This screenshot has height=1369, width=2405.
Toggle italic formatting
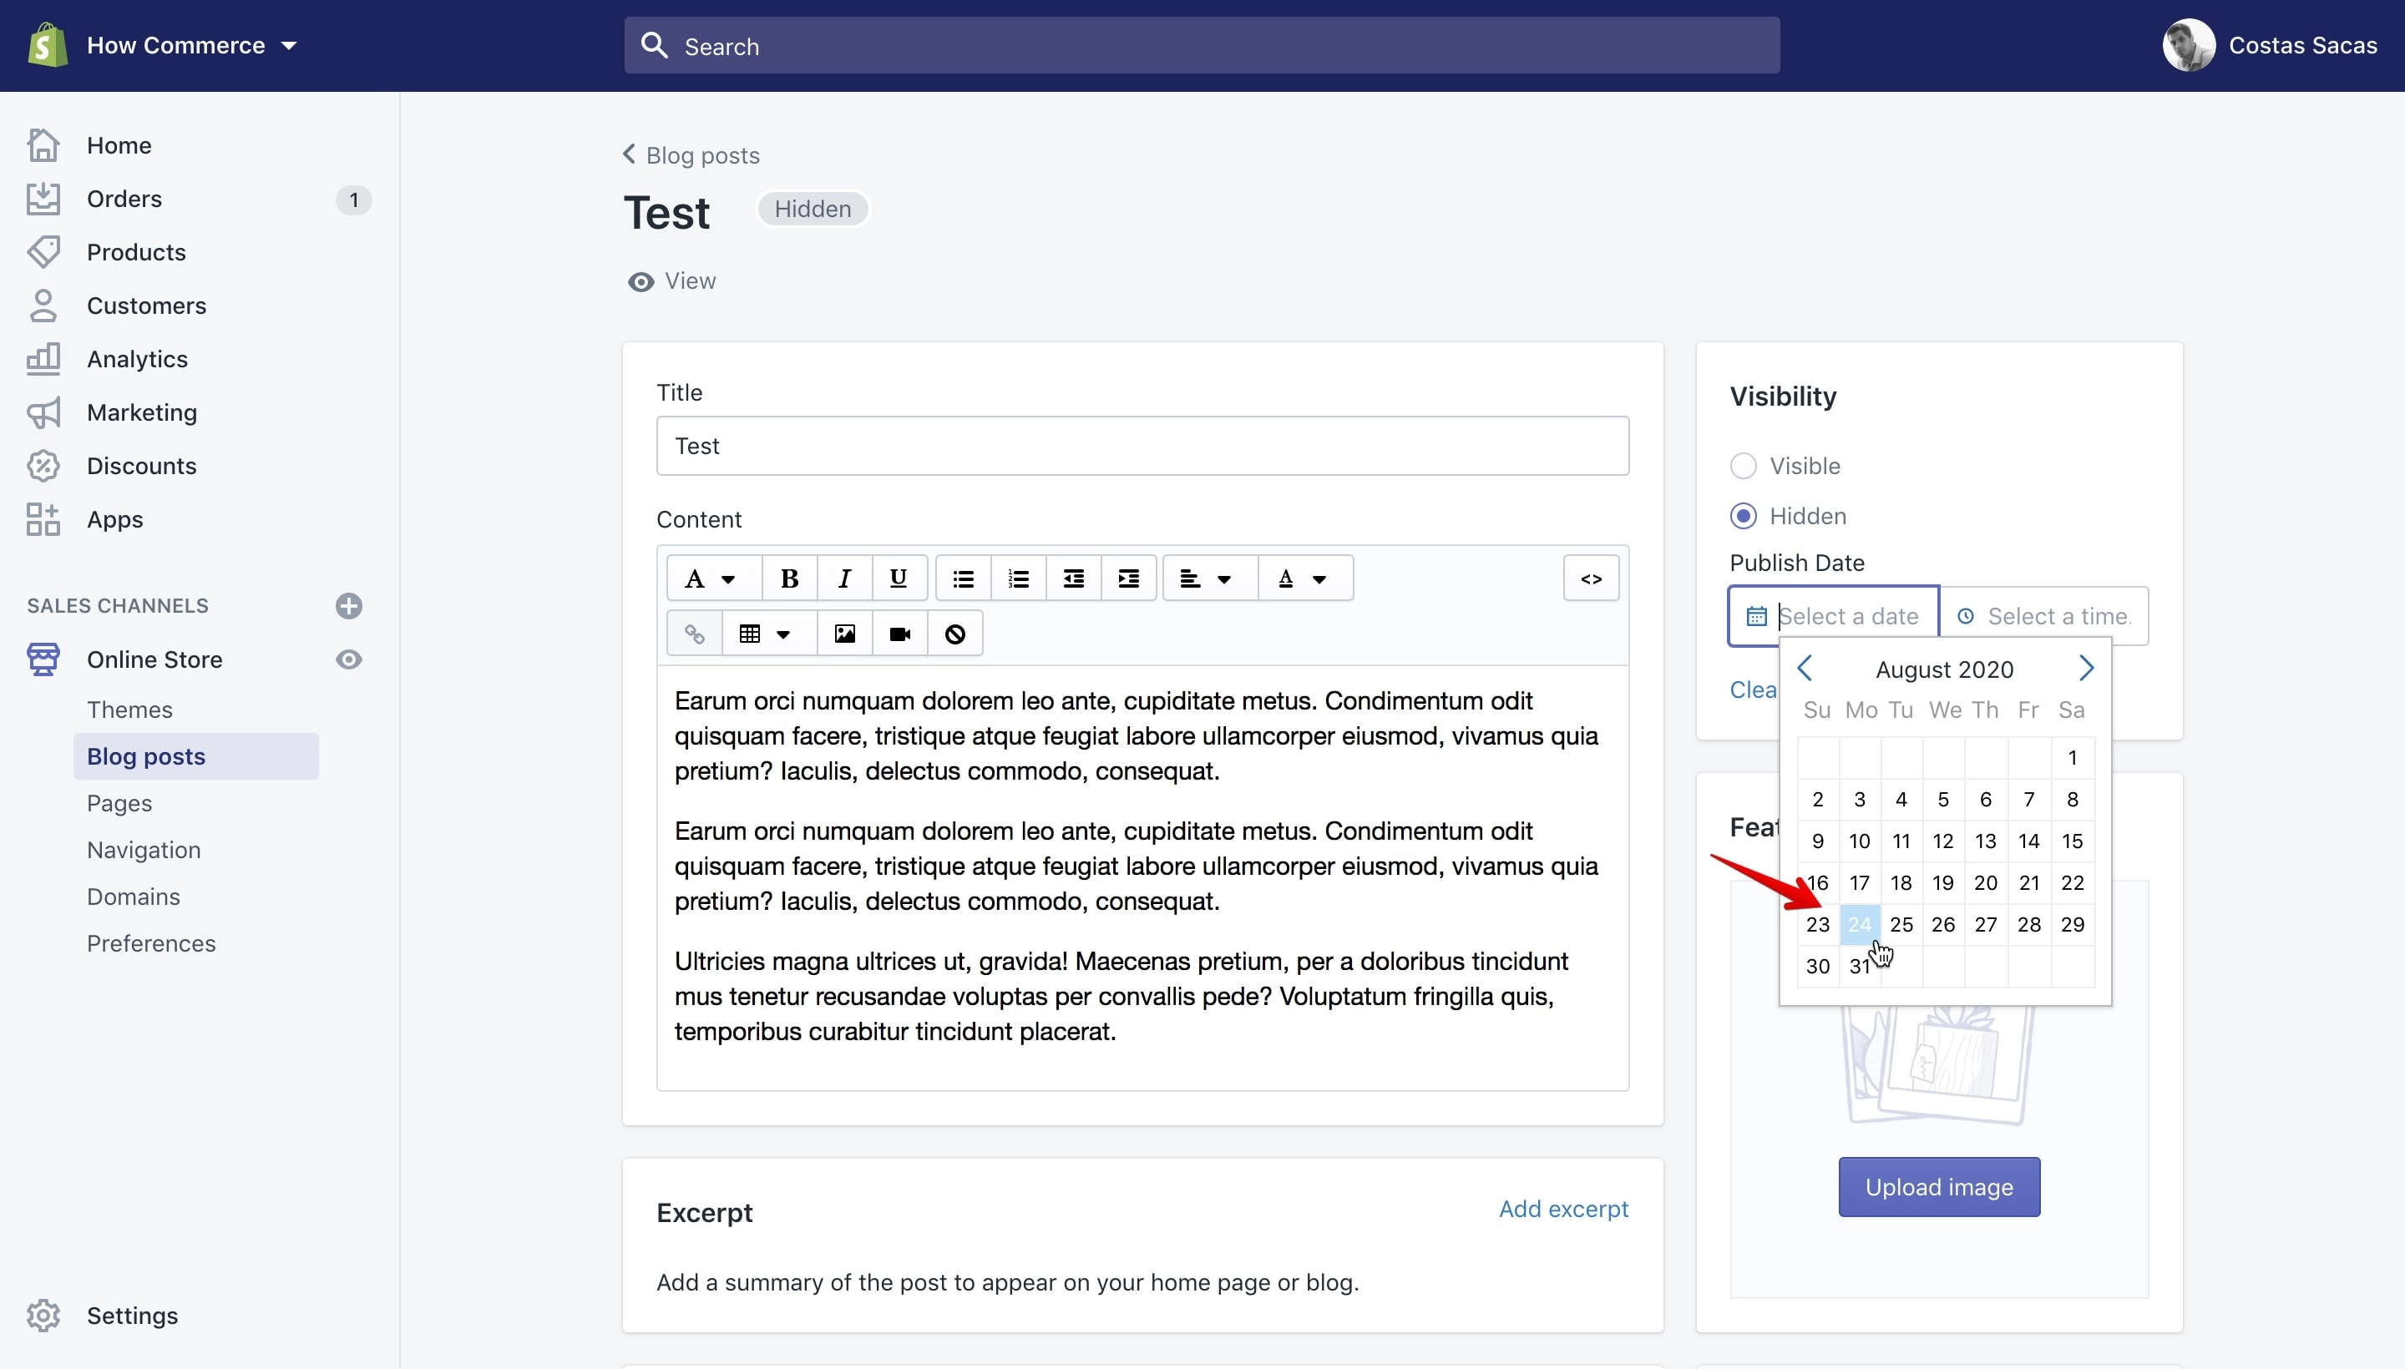pos(844,578)
